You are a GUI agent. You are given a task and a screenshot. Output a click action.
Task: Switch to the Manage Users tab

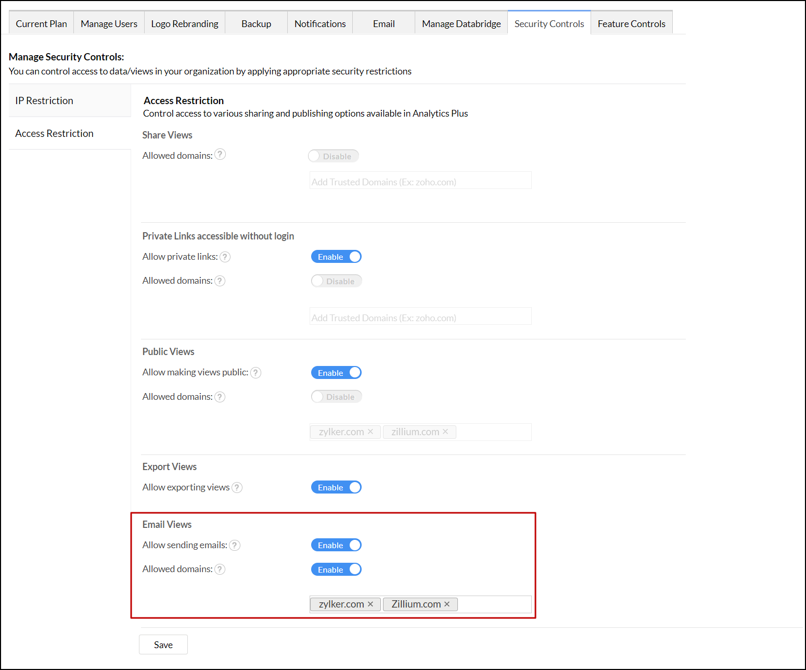[x=109, y=23]
